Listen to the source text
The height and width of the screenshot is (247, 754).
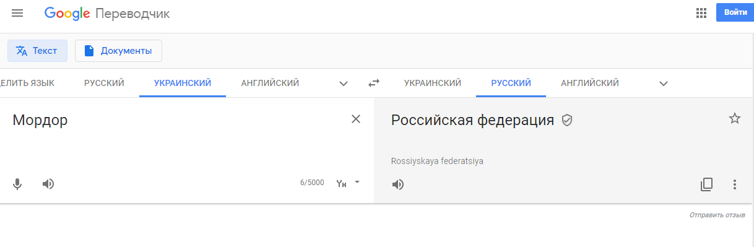(48, 184)
